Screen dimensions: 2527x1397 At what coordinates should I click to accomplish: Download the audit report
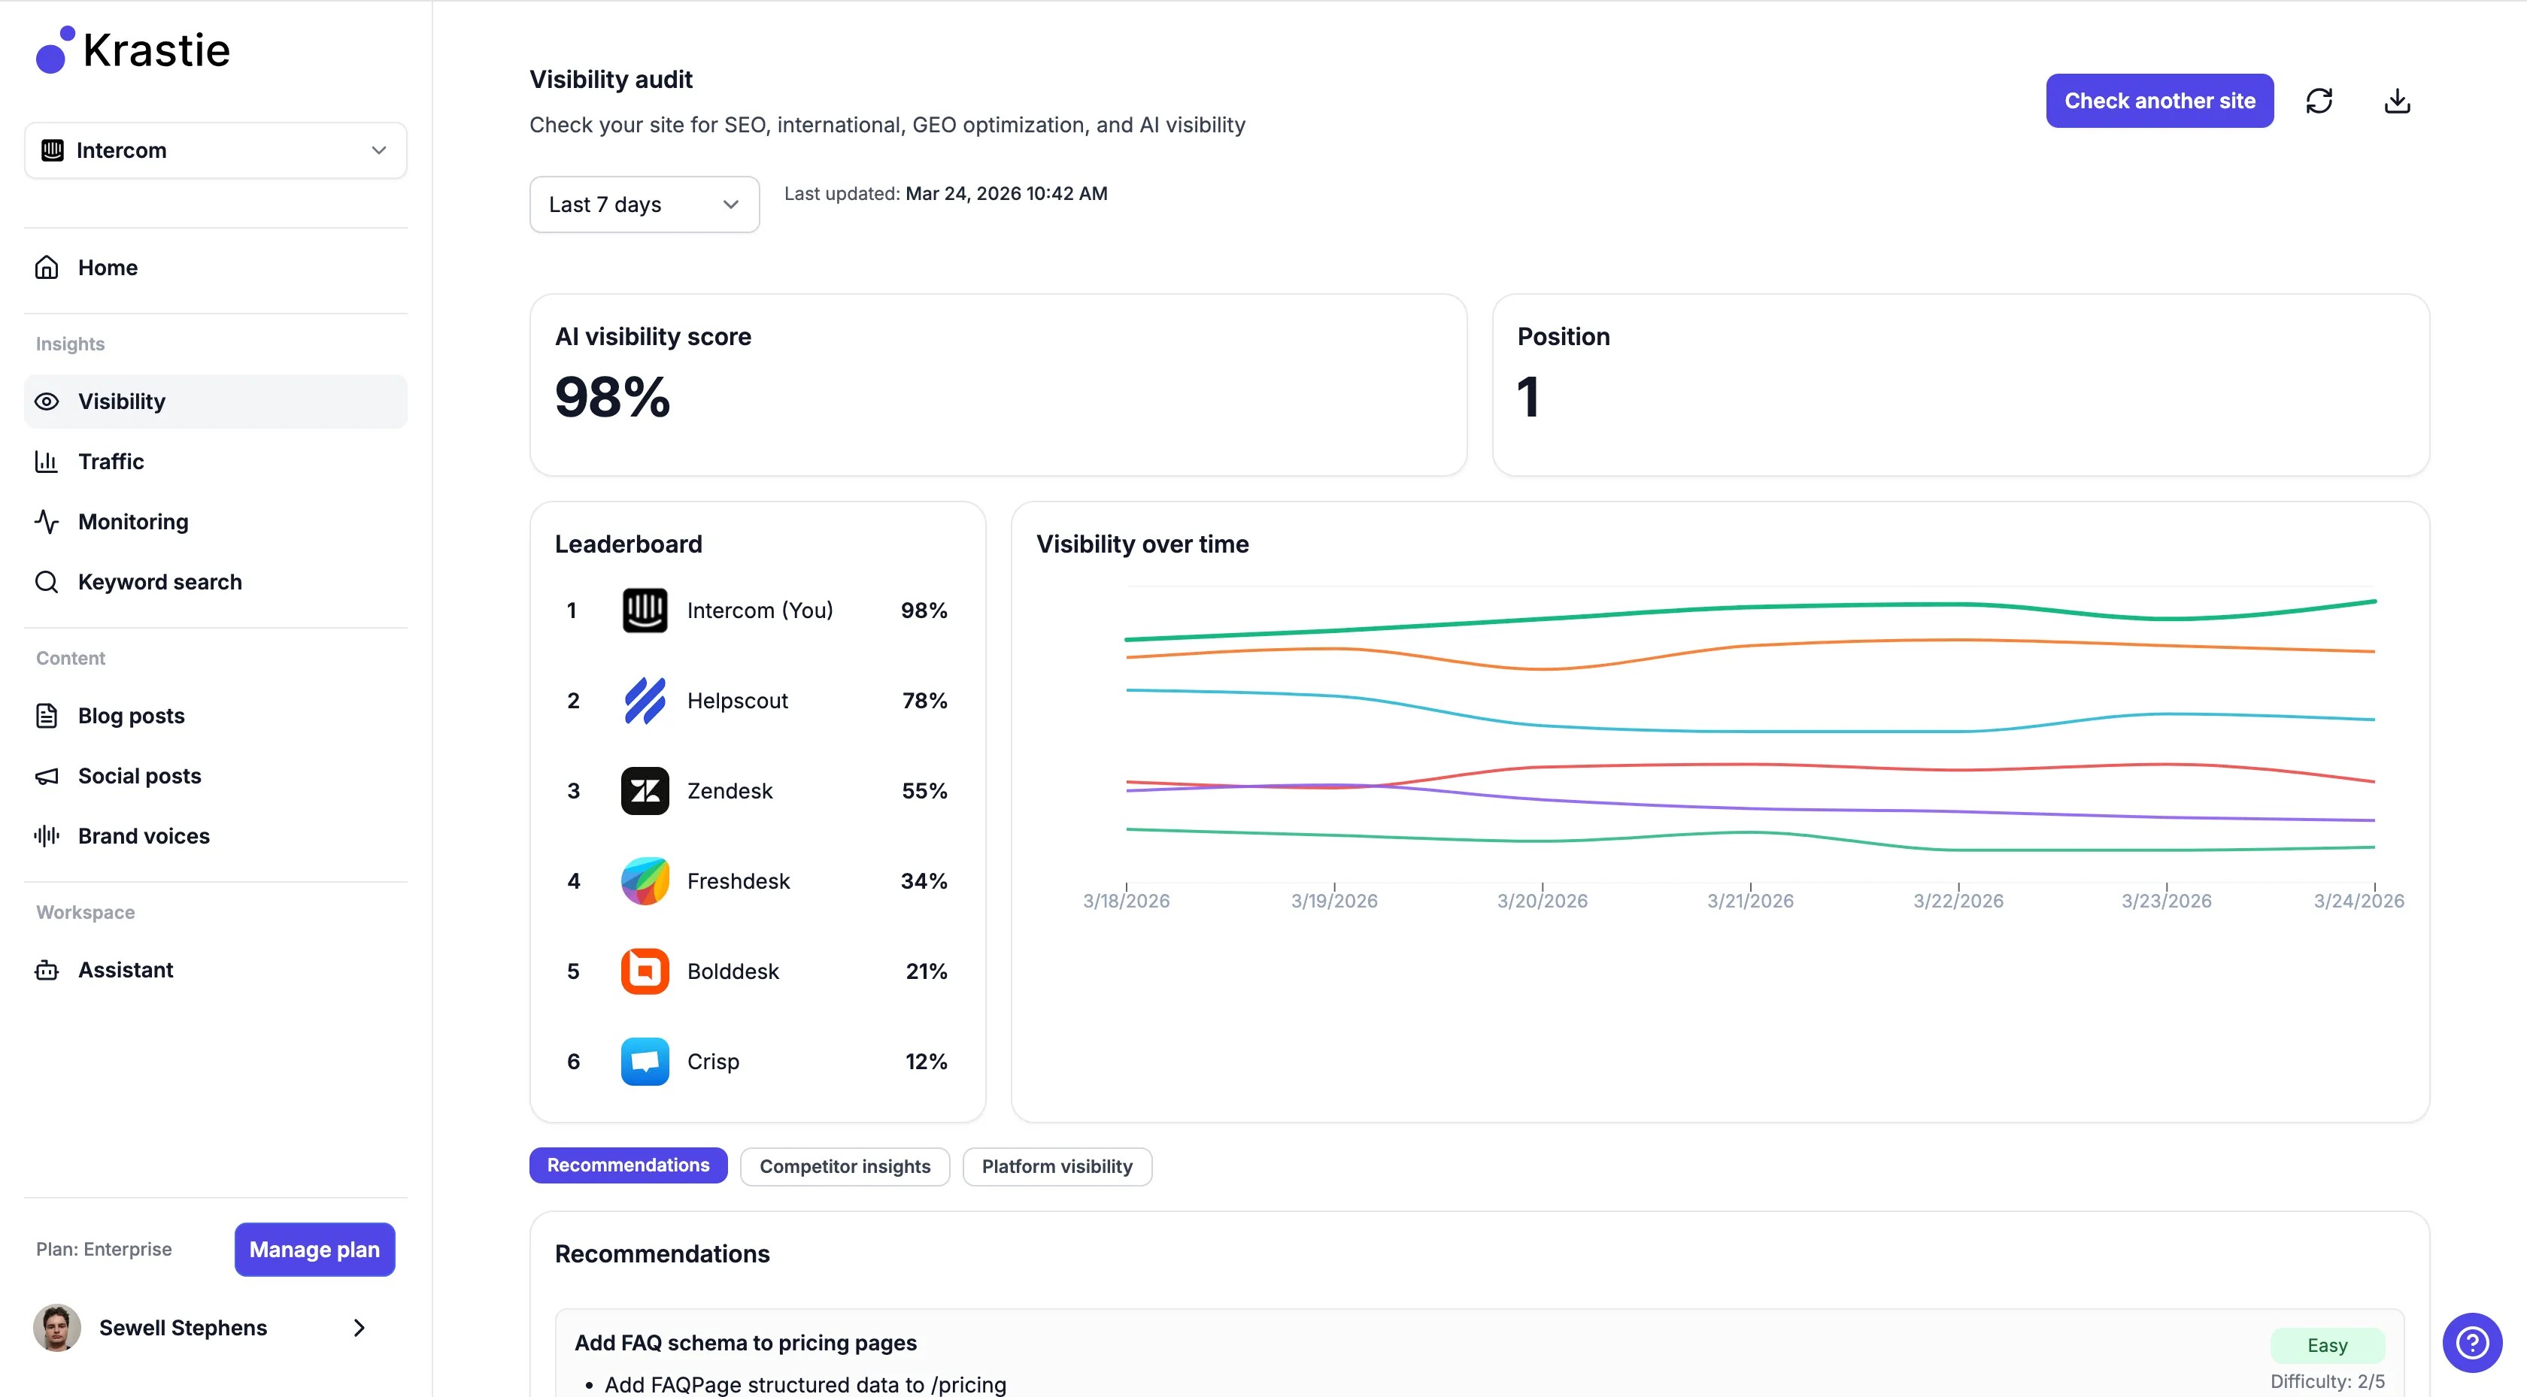coord(2398,100)
